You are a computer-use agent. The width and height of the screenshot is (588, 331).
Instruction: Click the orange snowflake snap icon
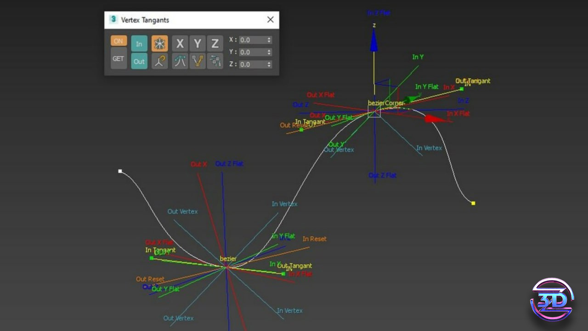tap(160, 44)
